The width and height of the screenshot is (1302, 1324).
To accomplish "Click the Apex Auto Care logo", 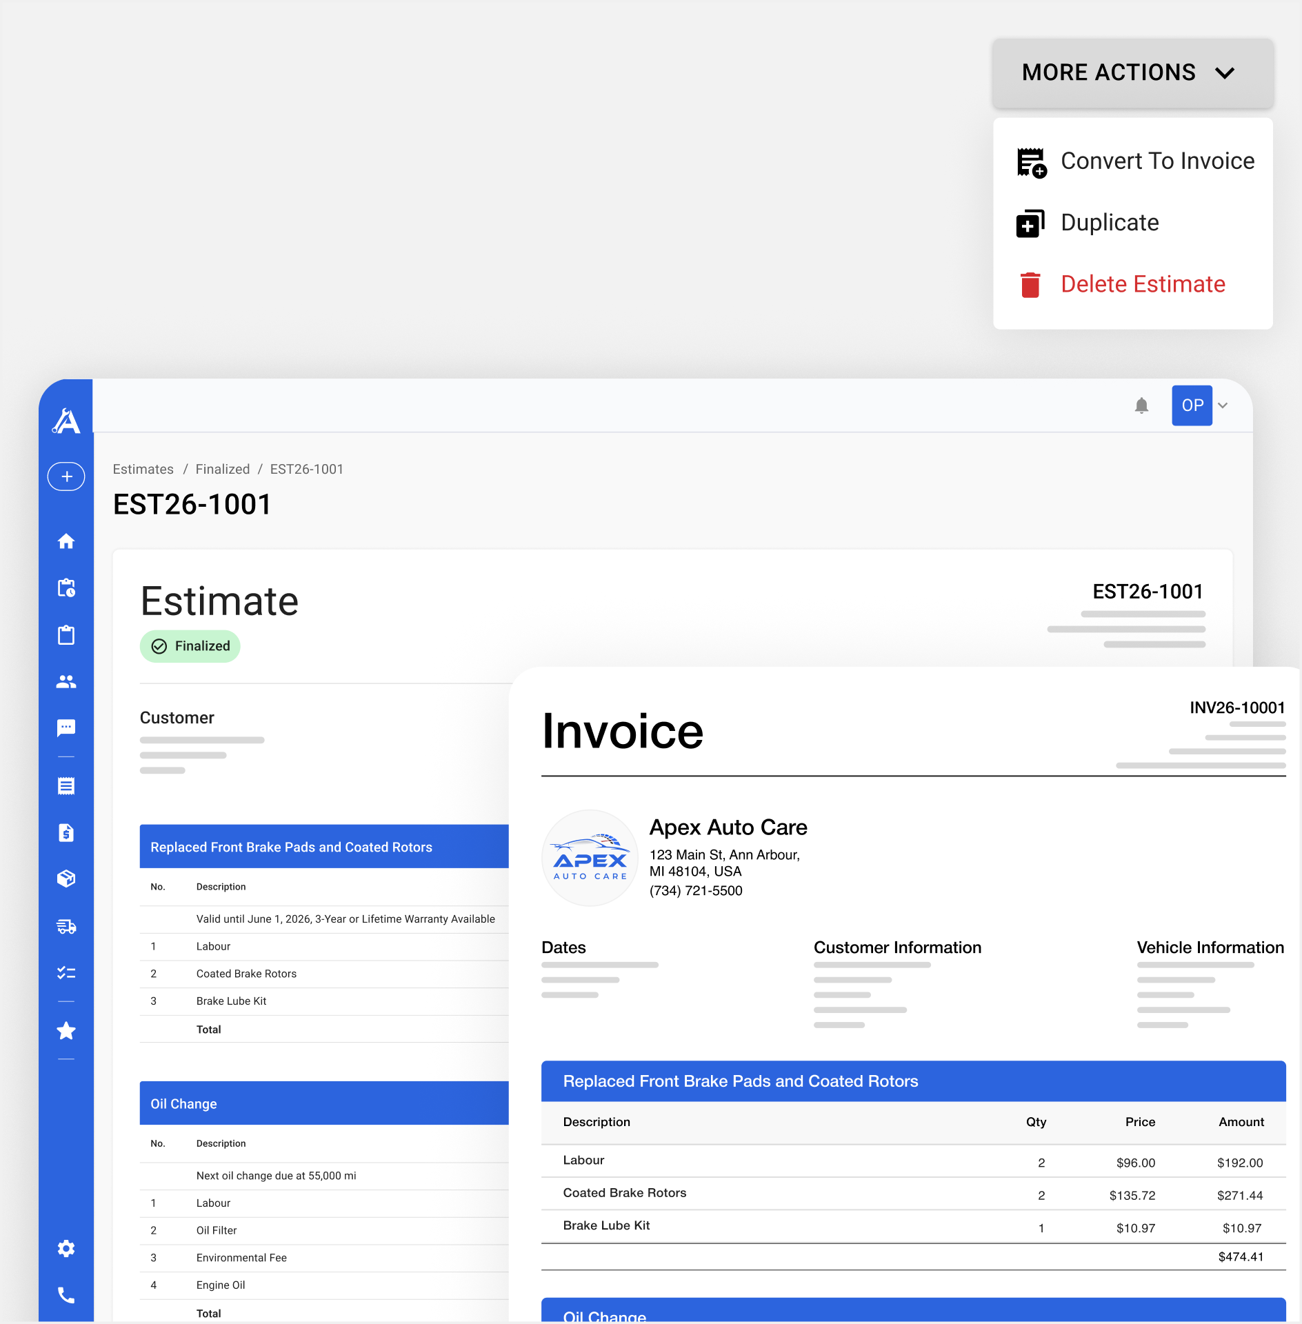I will pos(590,859).
